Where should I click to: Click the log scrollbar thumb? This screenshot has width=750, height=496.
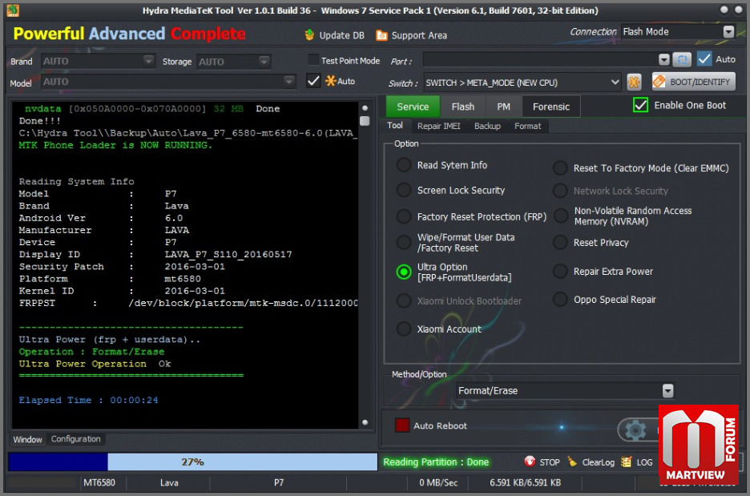click(365, 120)
